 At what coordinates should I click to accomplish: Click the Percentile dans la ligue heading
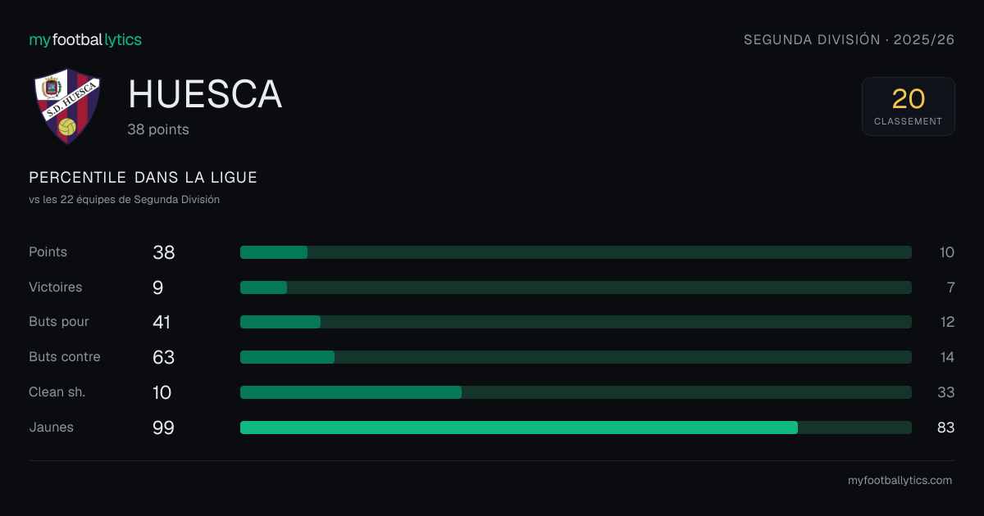(x=143, y=178)
